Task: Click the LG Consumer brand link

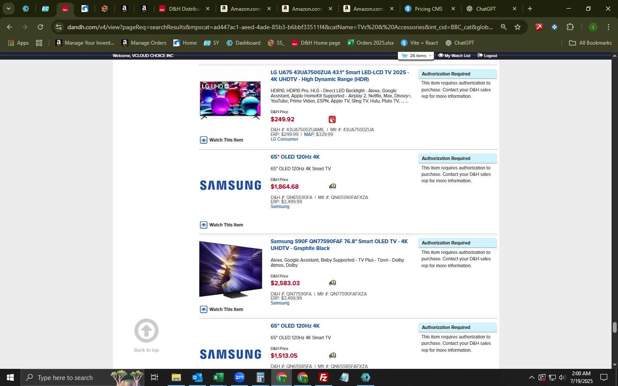Action: click(284, 139)
